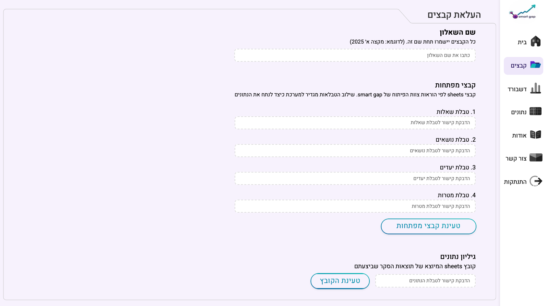Focus the targets table link field (טבלת יעדים)
Image resolution: width=546 pixels, height=306 pixels.
click(355, 178)
